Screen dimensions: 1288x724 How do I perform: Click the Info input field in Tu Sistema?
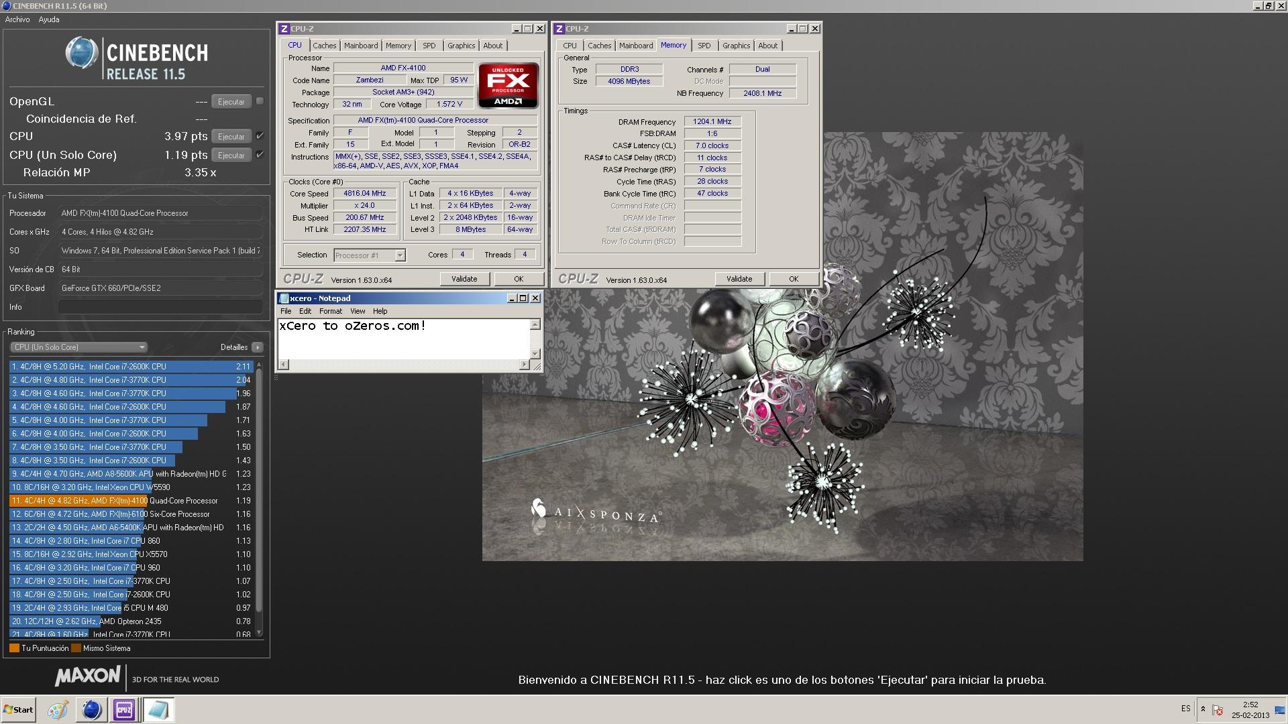coord(160,307)
